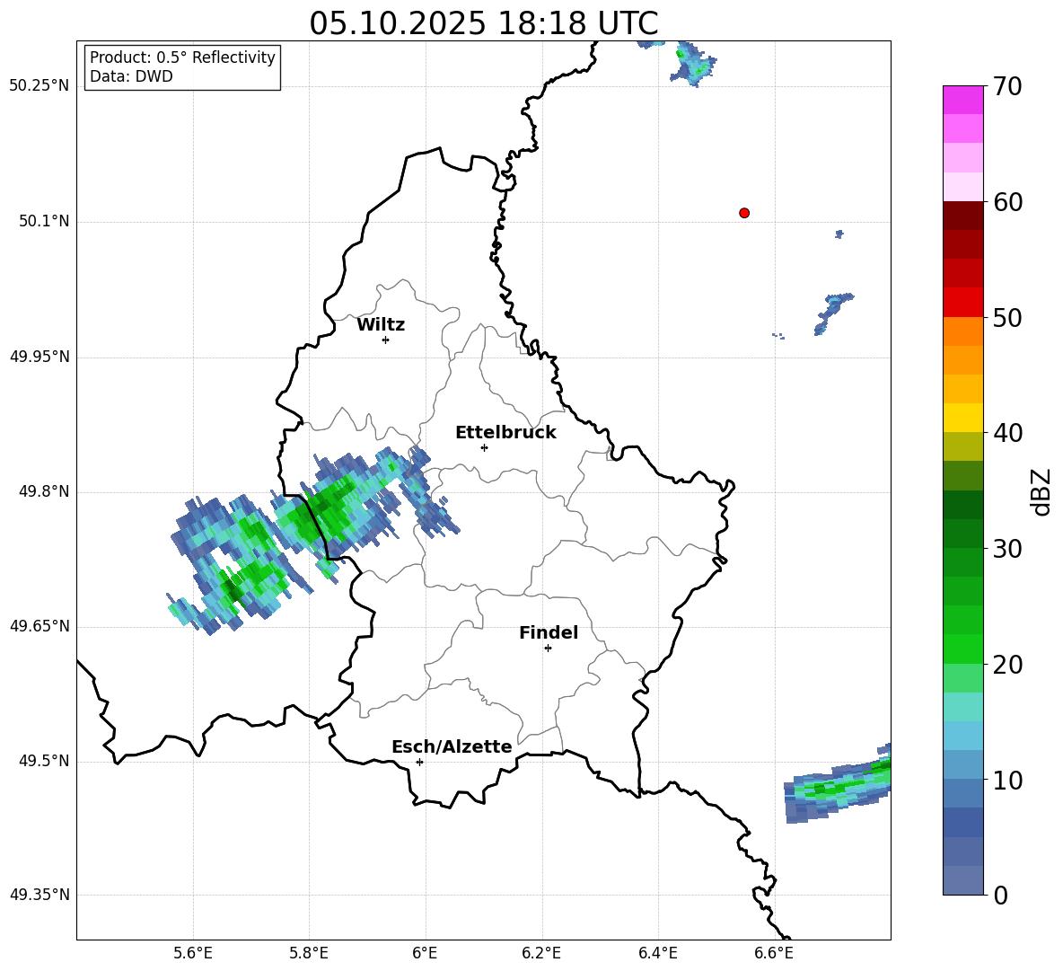Click the 6°E longitude label
The height and width of the screenshot is (971, 1063).
[425, 953]
